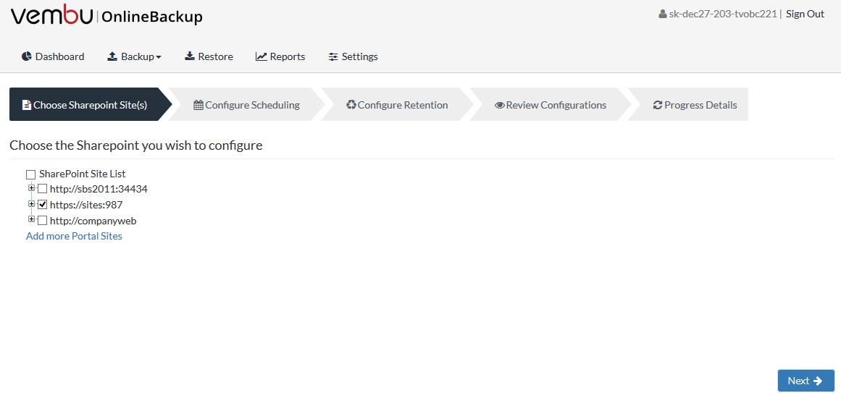
Task: Expand the http://sbs2011:34434 tree node
Action: [32, 188]
